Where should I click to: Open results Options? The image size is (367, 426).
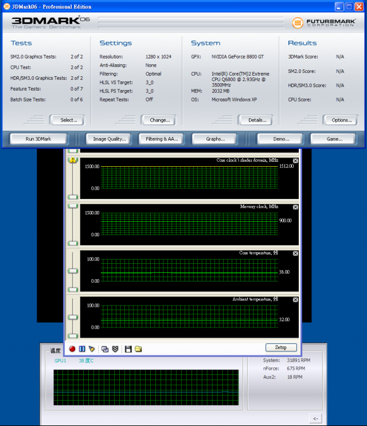341,120
